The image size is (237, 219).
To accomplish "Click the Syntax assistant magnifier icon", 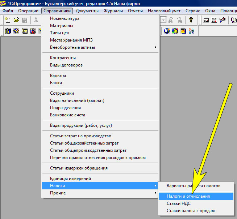I will (x=223, y=20).
